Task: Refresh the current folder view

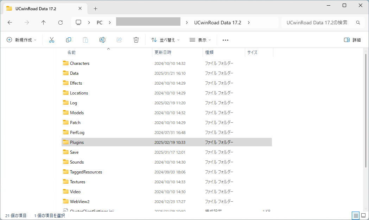Action: click(61, 23)
